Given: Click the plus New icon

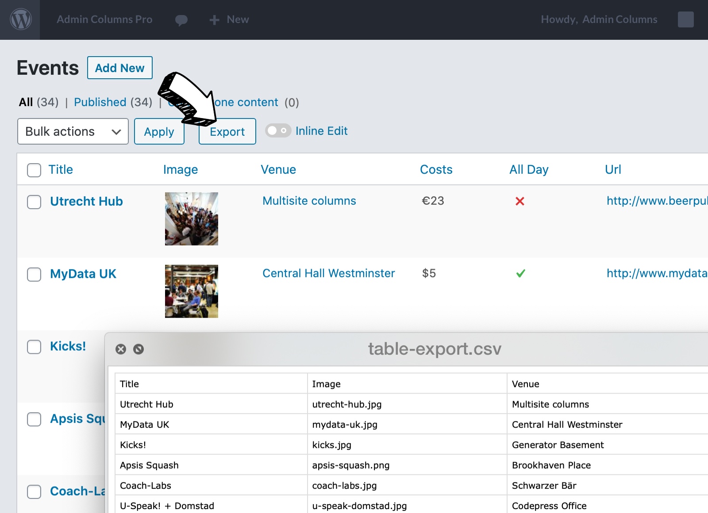Looking at the screenshot, I should click(x=215, y=20).
